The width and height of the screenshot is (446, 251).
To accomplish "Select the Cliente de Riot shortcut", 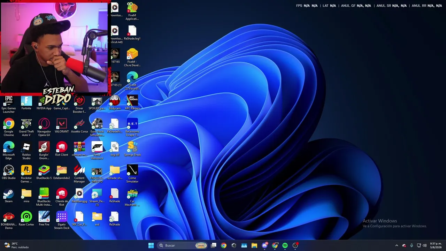I will [x=62, y=197].
